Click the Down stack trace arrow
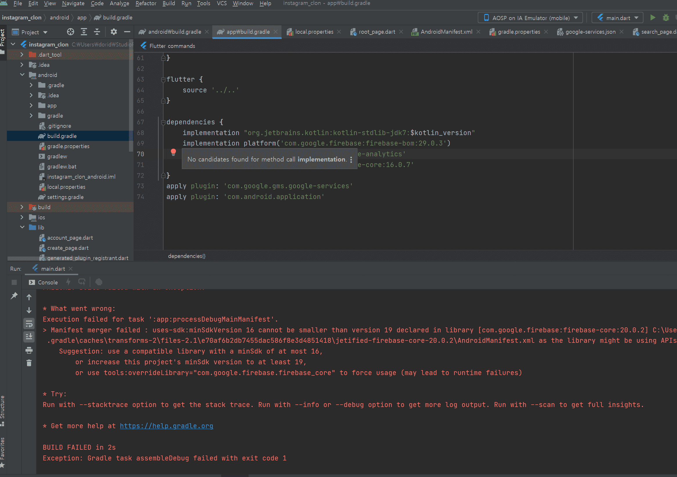Image resolution: width=677 pixels, height=477 pixels. point(29,310)
